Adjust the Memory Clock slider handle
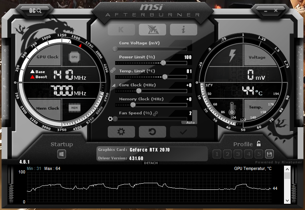 [x=133, y=105]
